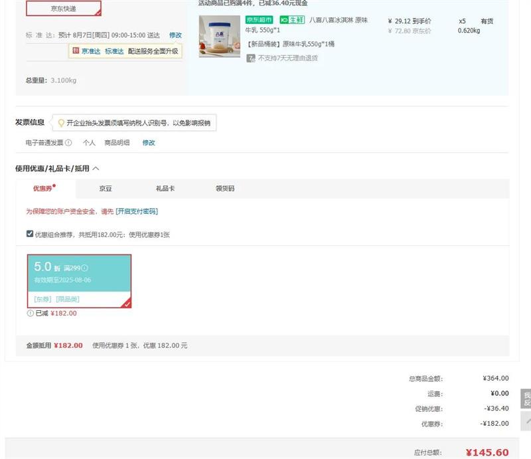This screenshot has width=531, height=459.
Task: Click the light bulb invoice tip icon
Action: [x=61, y=123]
